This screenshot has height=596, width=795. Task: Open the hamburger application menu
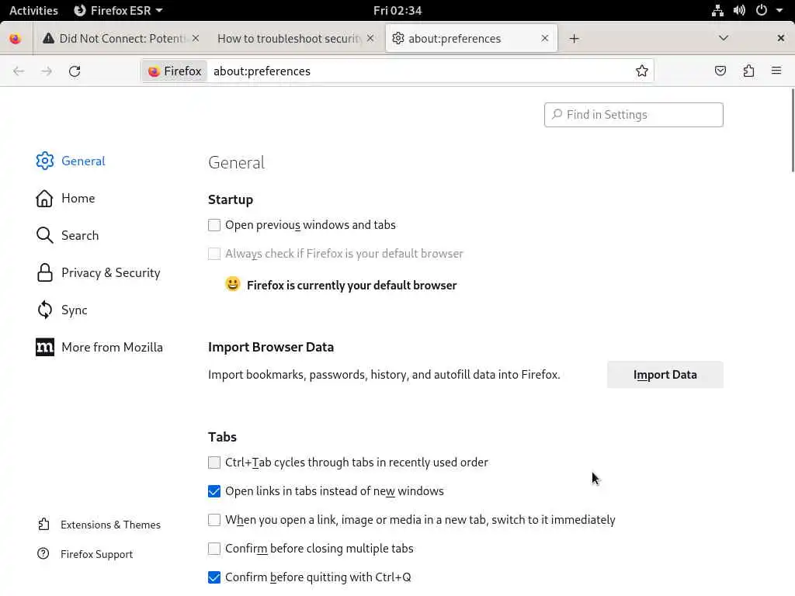point(776,71)
